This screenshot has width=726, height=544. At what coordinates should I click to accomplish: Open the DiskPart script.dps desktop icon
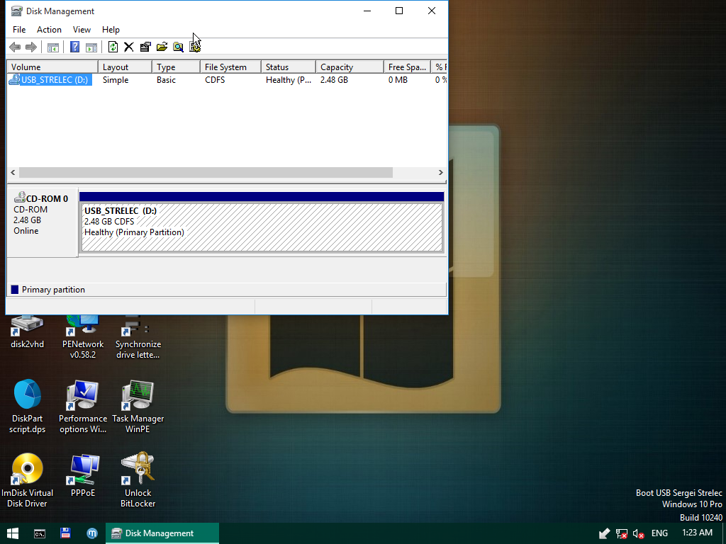pyautogui.click(x=28, y=407)
